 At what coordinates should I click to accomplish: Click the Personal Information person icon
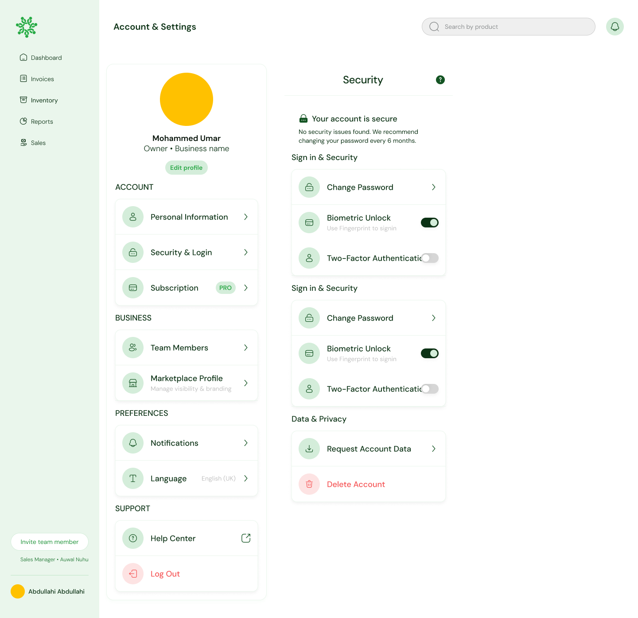133,217
